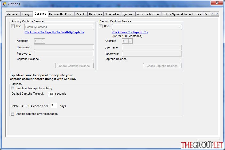Click backup Check Captcha Balance button
The height and width of the screenshot is (150, 225).
click(162, 66)
